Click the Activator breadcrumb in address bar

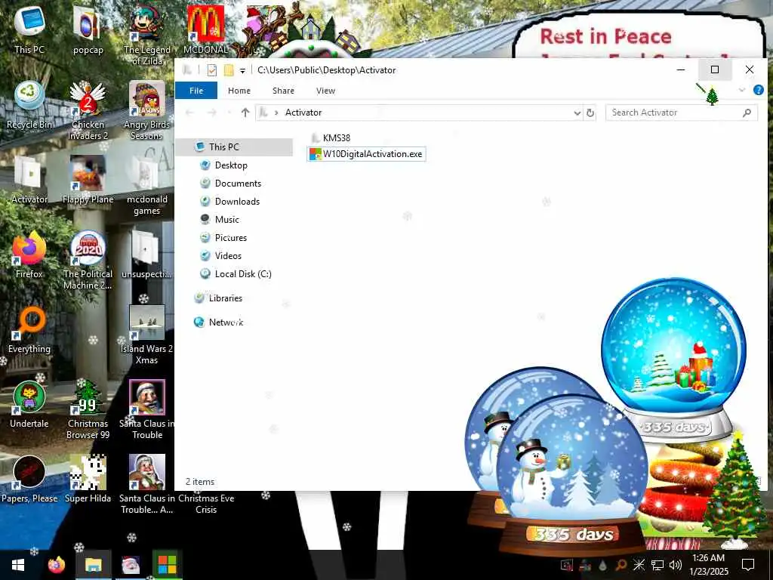(x=303, y=113)
